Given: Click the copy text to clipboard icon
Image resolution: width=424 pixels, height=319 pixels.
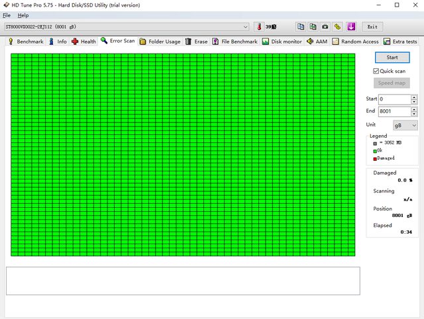Looking at the screenshot, I should pyautogui.click(x=300, y=27).
